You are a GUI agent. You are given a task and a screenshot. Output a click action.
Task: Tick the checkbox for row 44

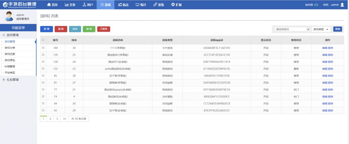tap(43, 103)
